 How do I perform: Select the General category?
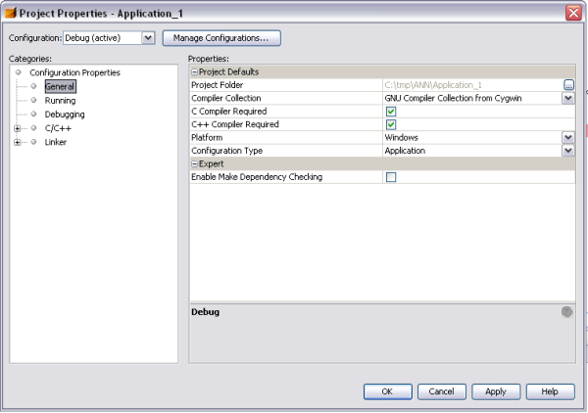[x=60, y=86]
